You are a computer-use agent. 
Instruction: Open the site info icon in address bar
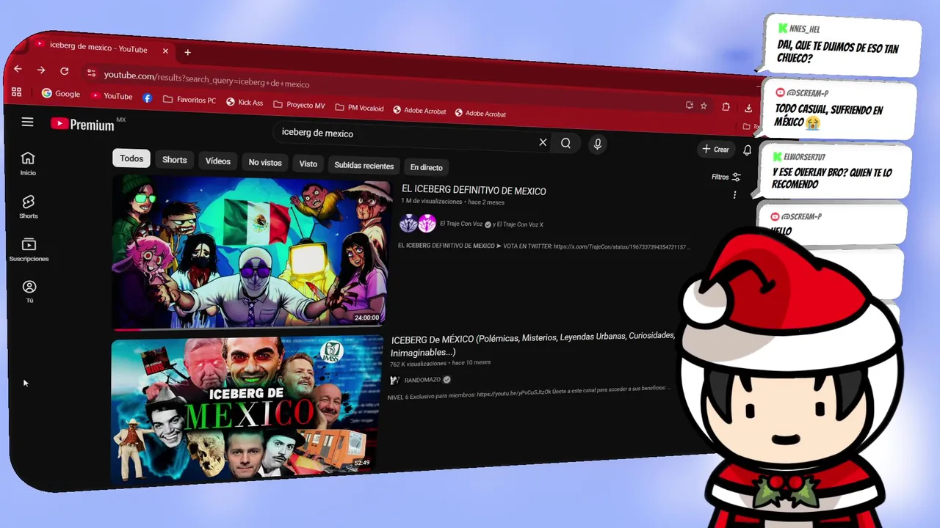tap(91, 73)
